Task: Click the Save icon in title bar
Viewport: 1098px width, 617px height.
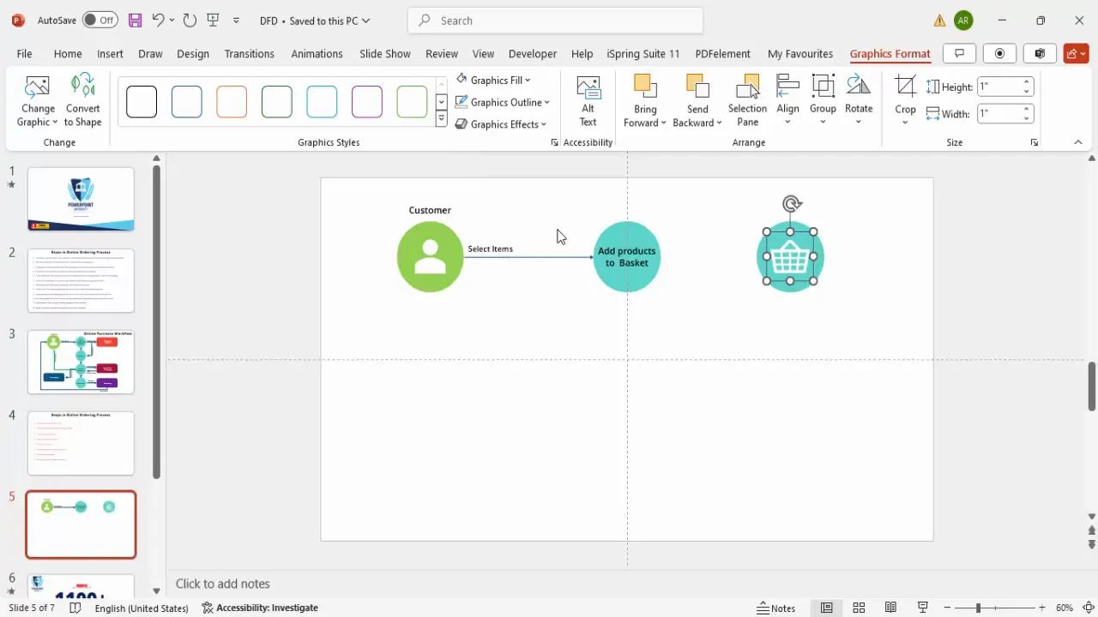Action: pyautogui.click(x=135, y=20)
